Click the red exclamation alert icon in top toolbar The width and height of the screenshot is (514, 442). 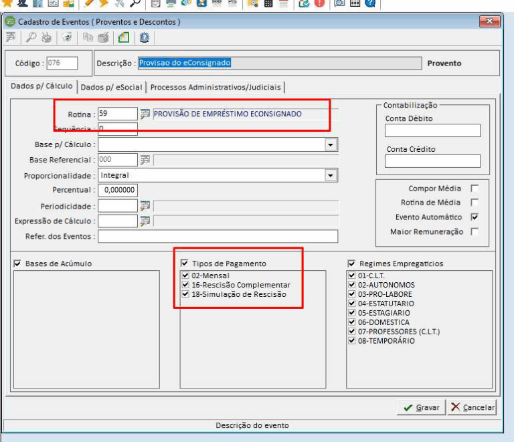click(x=319, y=4)
